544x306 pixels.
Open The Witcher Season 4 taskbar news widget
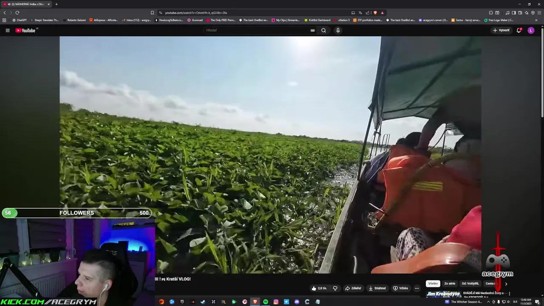tap(463, 302)
